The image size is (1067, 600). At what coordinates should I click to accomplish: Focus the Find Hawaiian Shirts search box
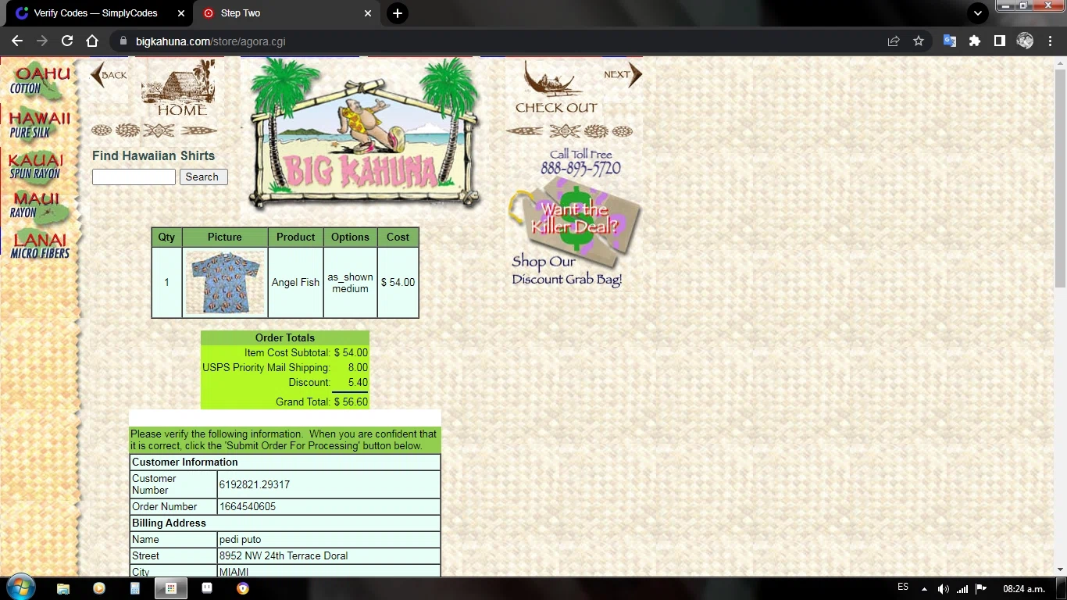pos(134,177)
